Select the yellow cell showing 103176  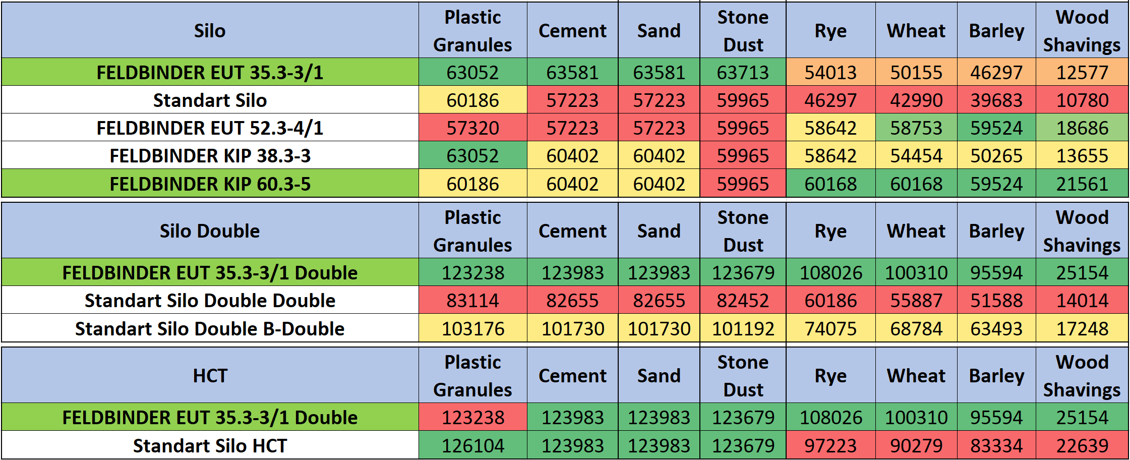(x=472, y=329)
